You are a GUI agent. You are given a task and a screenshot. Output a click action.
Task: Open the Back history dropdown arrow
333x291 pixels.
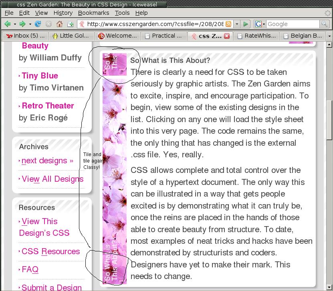coord(15,24)
